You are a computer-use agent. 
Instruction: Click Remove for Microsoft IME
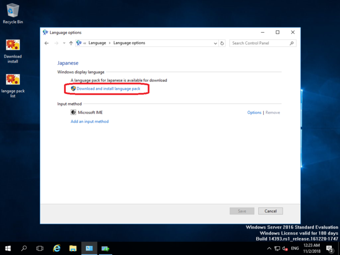click(x=273, y=112)
